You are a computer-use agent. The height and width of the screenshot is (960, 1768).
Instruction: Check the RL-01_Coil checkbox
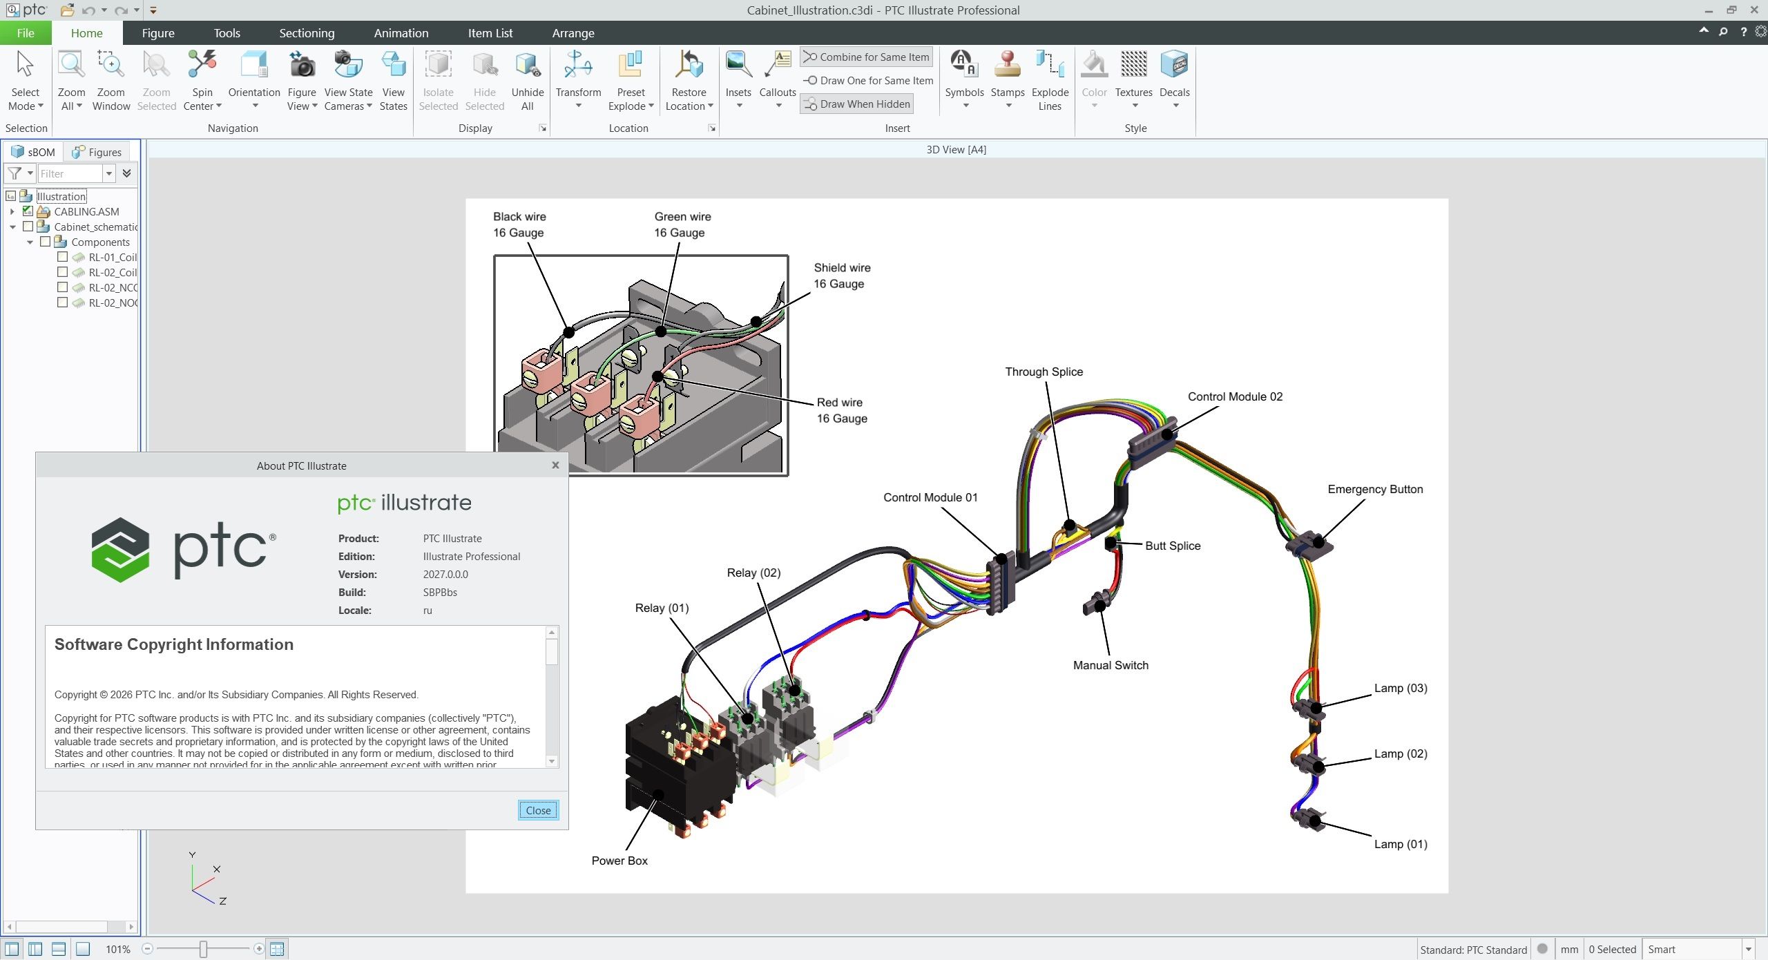pos(62,257)
